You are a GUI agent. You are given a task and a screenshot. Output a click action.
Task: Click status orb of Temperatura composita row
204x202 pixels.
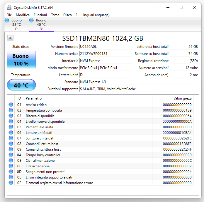click(11, 110)
